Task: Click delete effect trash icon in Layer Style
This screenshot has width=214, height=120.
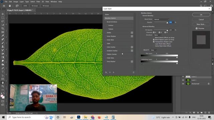Action: click(133, 72)
